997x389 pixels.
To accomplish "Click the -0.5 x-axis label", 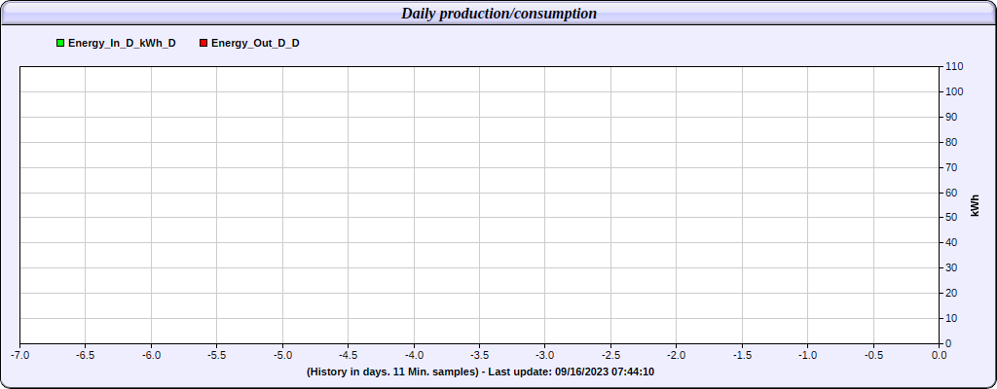I will coord(873,355).
